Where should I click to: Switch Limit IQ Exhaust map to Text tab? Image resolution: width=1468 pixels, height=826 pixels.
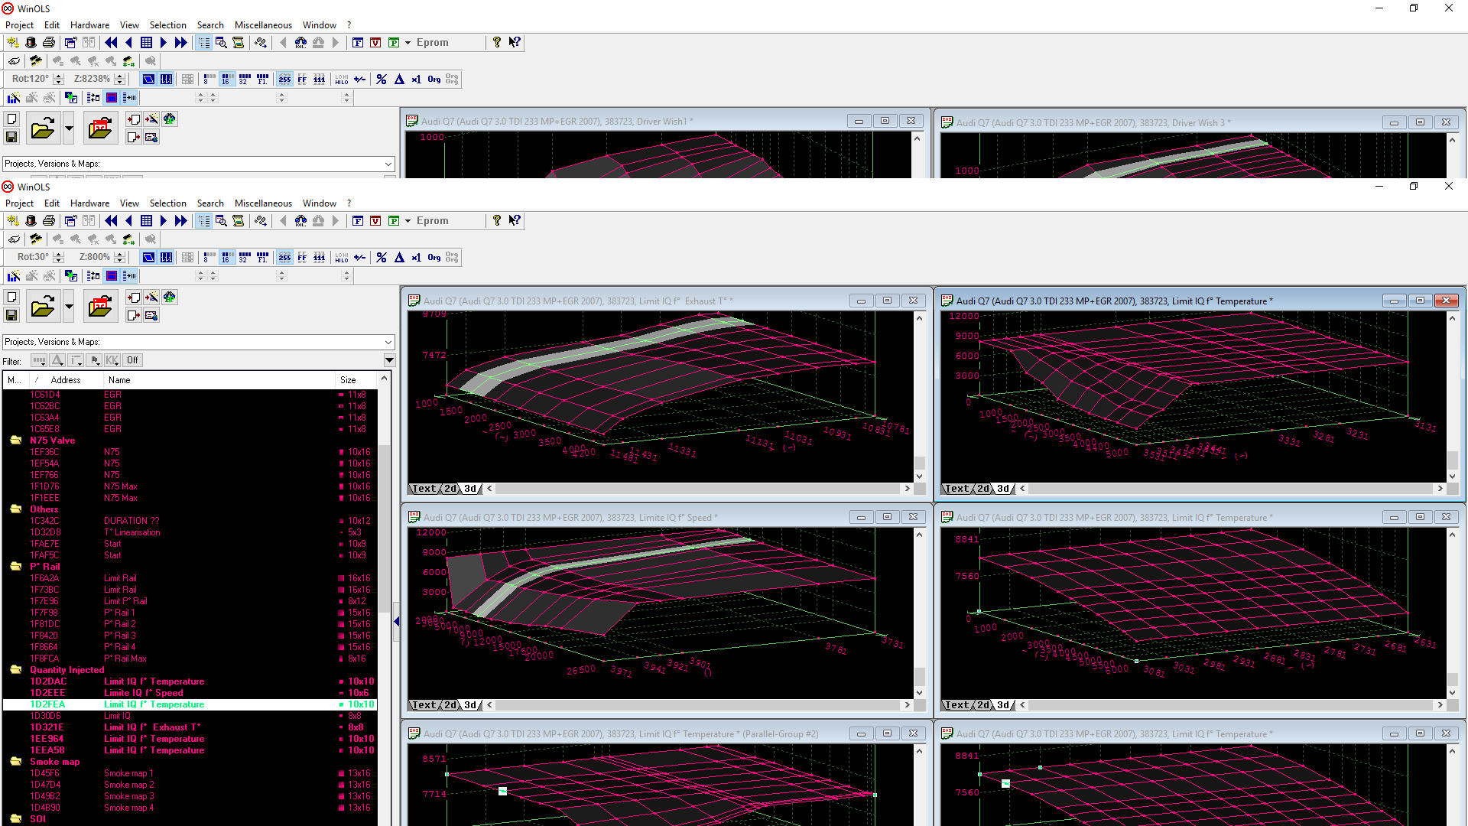[x=423, y=489]
